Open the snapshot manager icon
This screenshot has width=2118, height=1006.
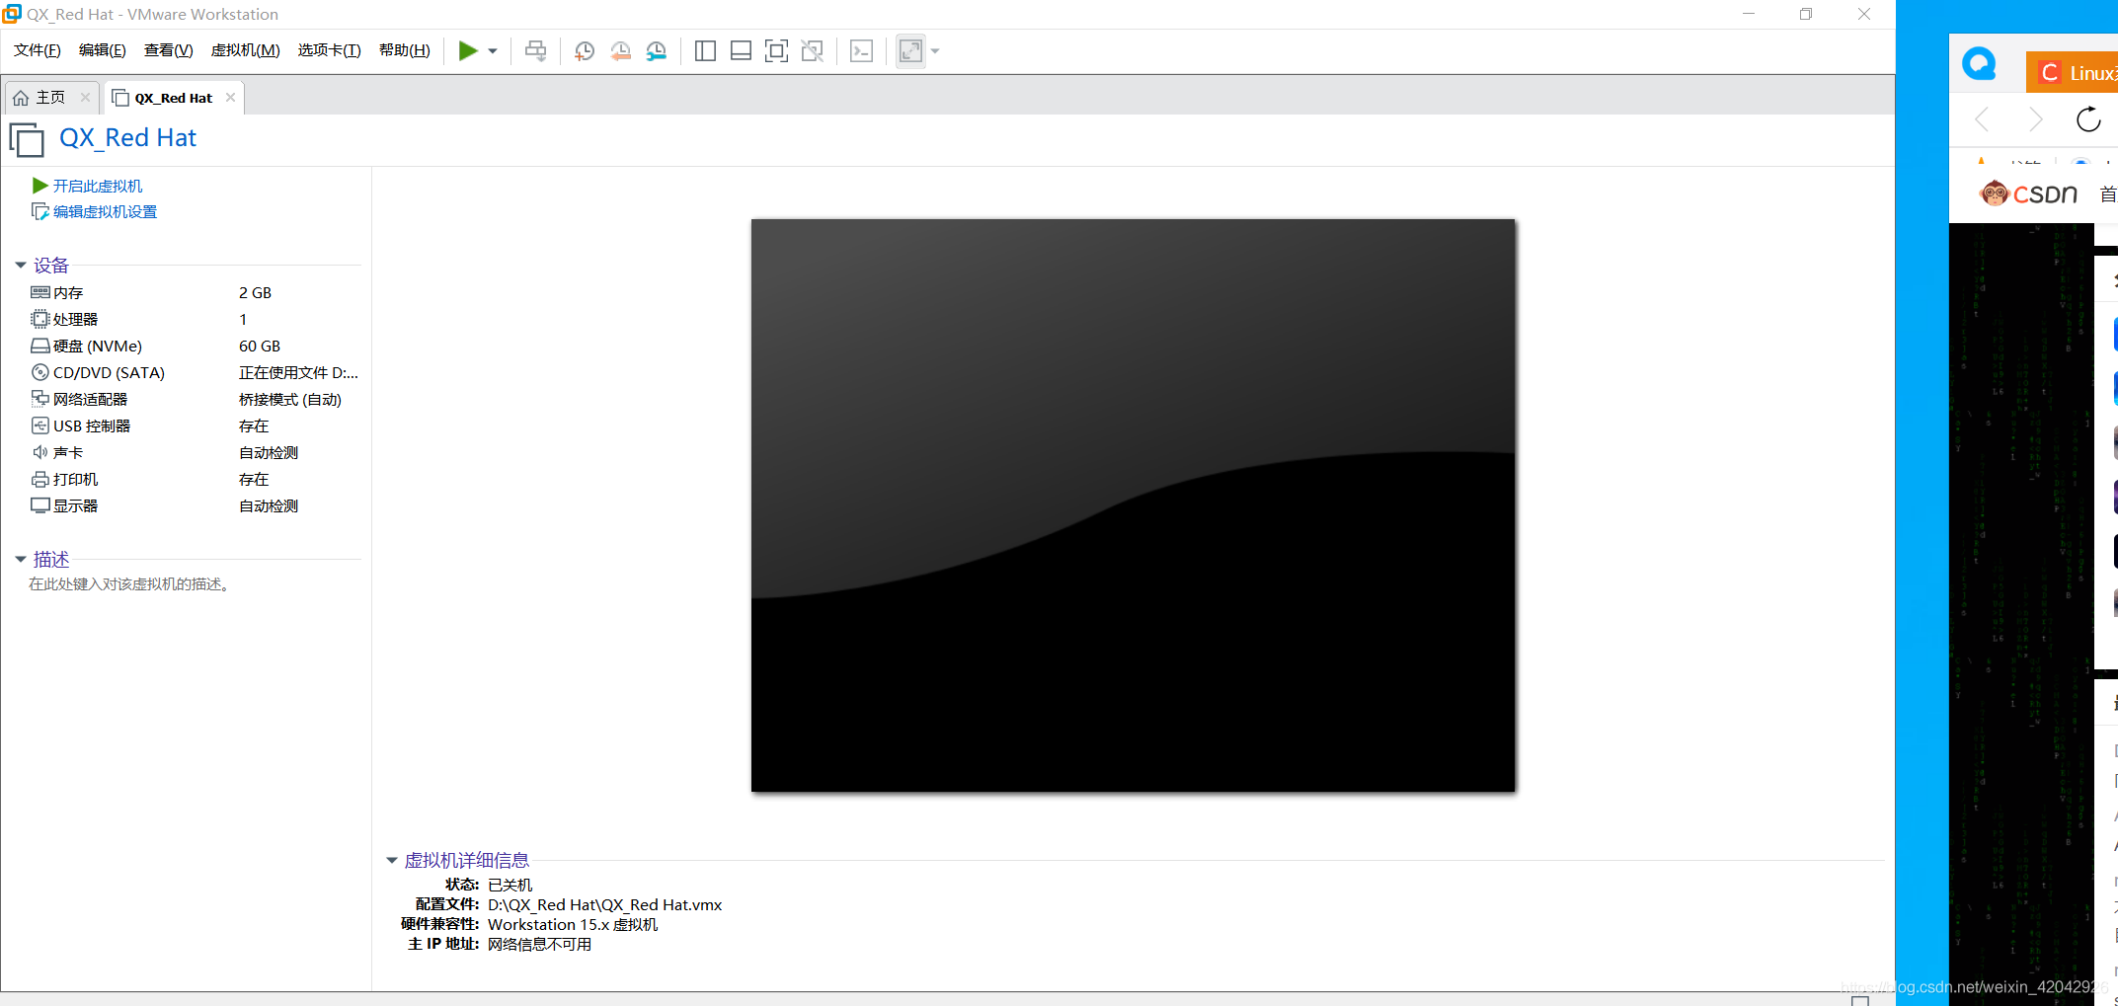point(657,51)
